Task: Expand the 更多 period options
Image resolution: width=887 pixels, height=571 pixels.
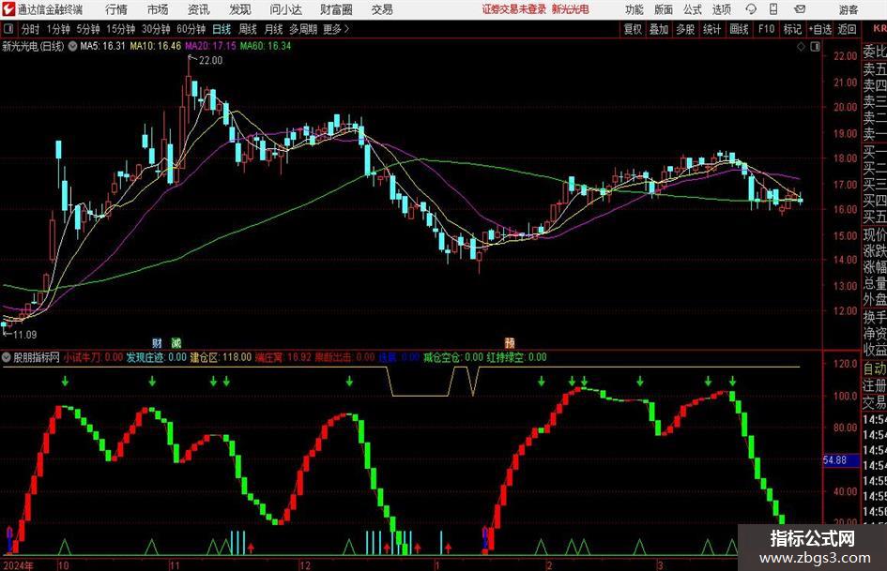Action: [336, 29]
